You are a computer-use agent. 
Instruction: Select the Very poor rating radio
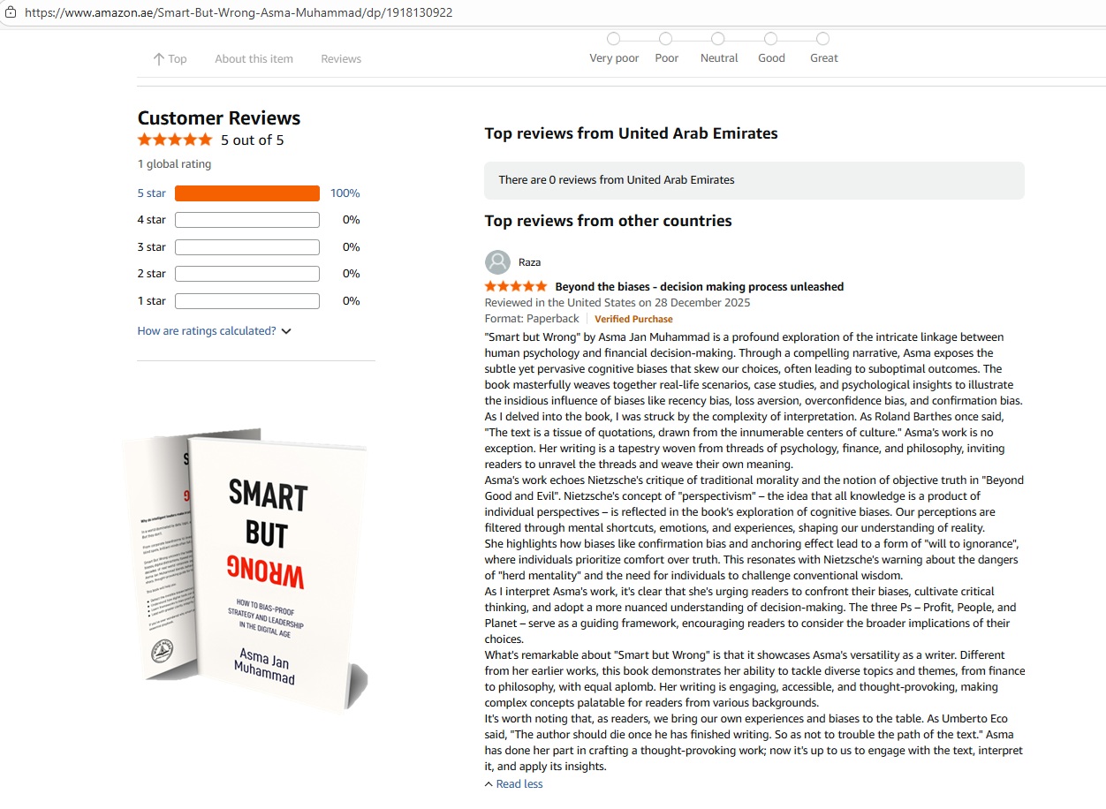(x=614, y=39)
